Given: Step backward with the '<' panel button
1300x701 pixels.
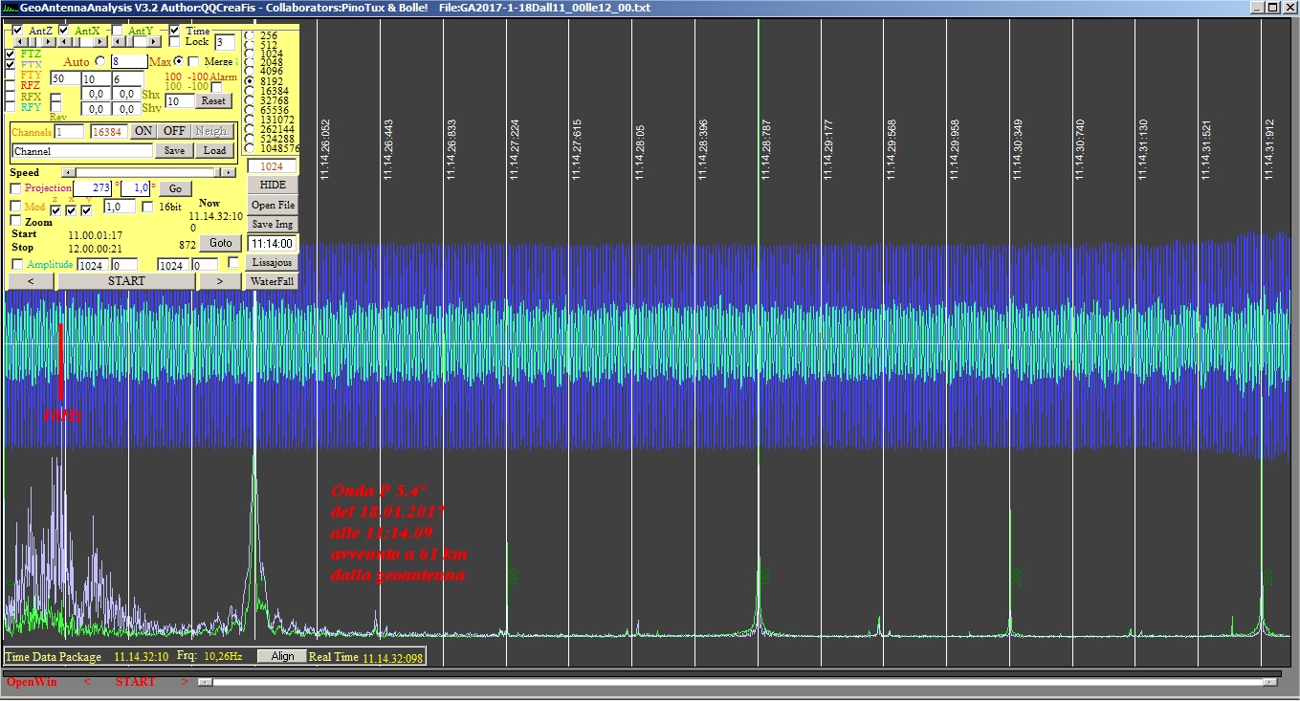Looking at the screenshot, I should (31, 281).
